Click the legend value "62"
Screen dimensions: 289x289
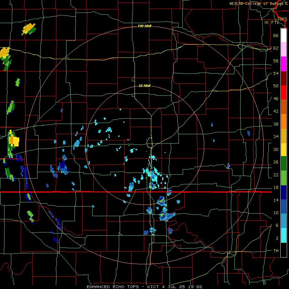[x=276, y=48]
